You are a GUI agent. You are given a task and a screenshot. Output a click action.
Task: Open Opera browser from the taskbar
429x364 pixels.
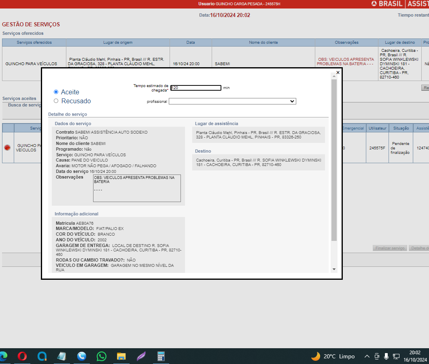[x=22, y=356]
